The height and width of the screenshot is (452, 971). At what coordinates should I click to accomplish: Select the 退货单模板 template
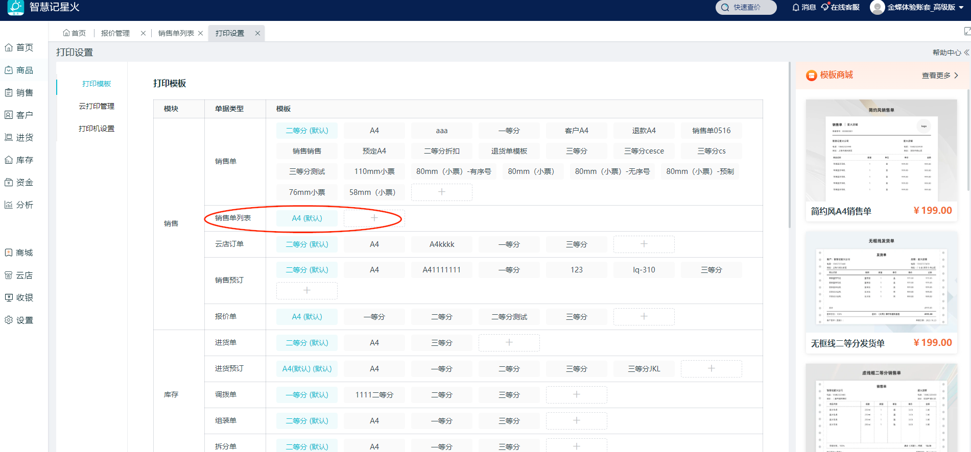click(509, 151)
